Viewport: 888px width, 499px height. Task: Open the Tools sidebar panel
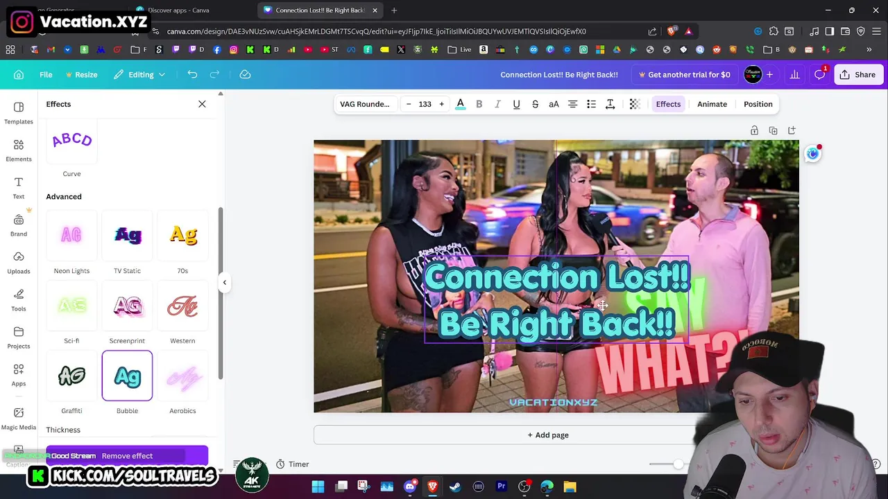pos(19,299)
